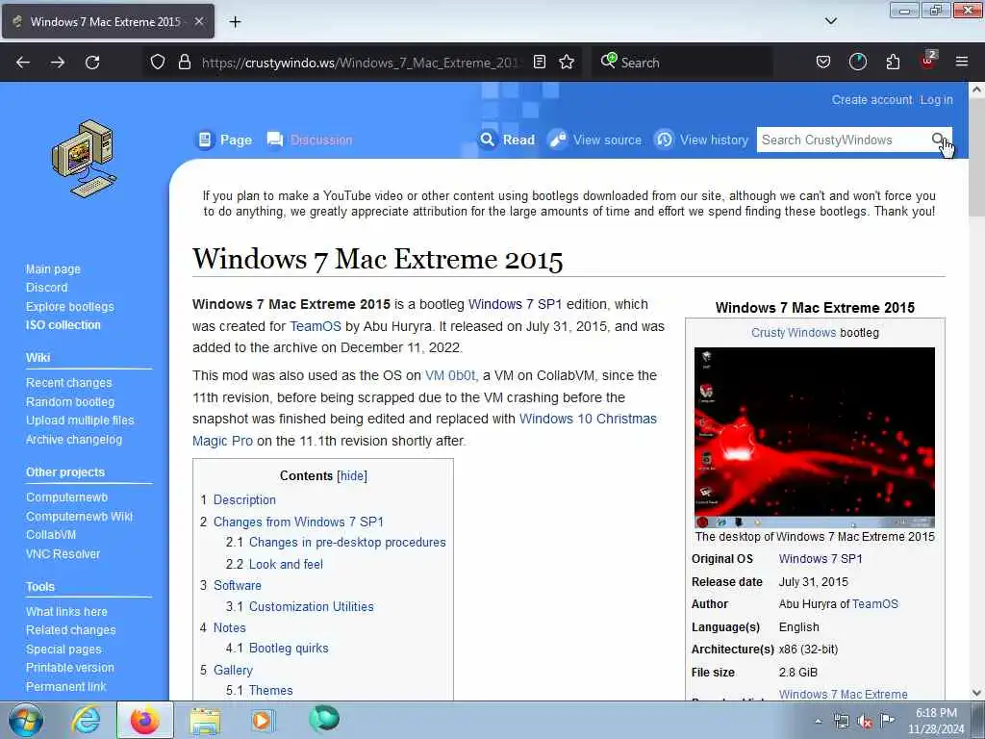Open the uBlock extension icon with badge

point(928,61)
